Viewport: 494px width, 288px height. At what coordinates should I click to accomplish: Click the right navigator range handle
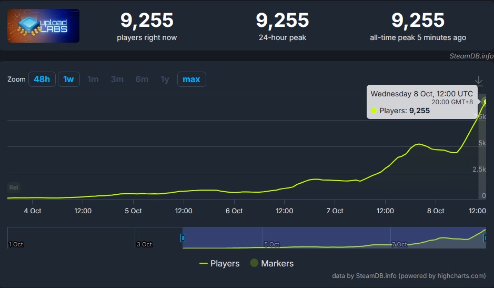pos(485,238)
